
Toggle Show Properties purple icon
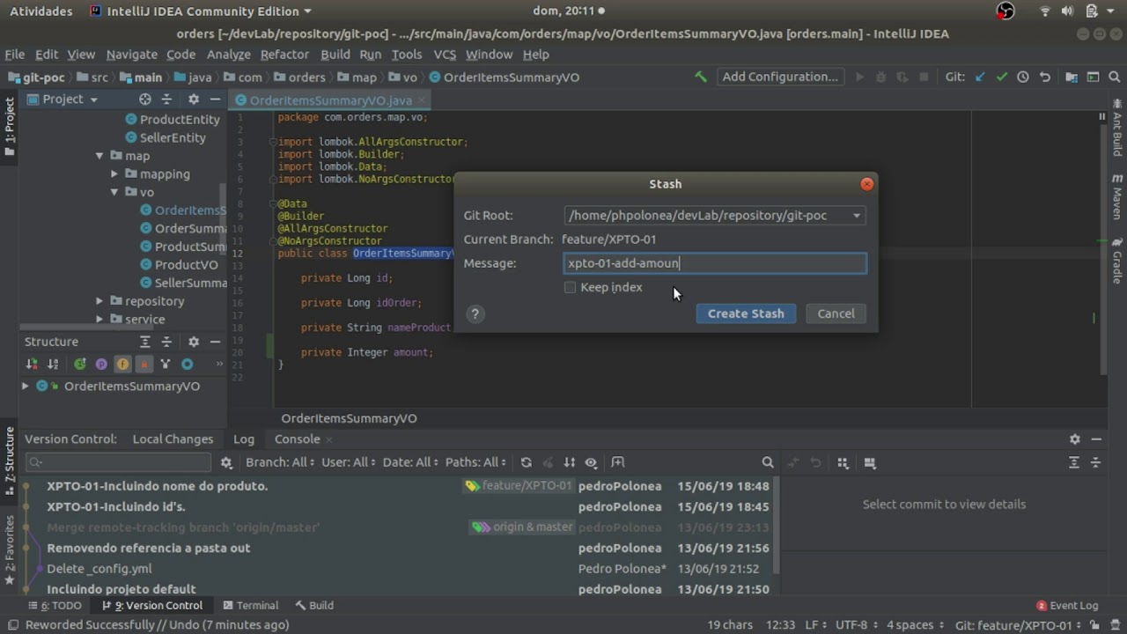point(101,364)
